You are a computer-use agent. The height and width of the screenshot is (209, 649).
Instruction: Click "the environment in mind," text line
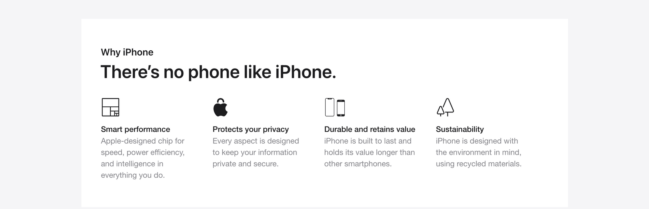[x=478, y=153]
